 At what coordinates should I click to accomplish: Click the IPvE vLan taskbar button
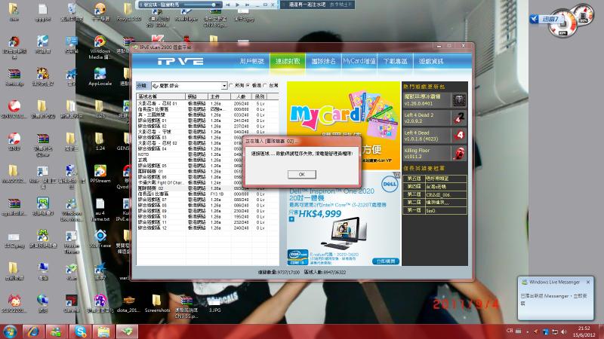pos(127,331)
